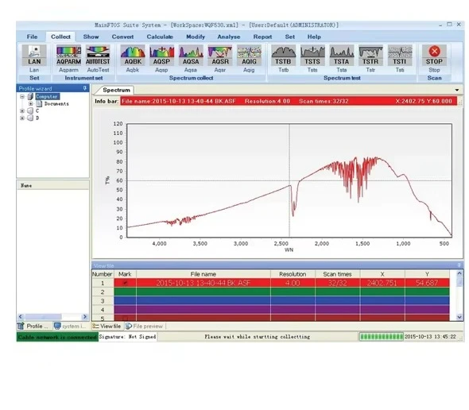Collapse the Computer tree node
The height and width of the screenshot is (410, 469).
tap(22, 97)
